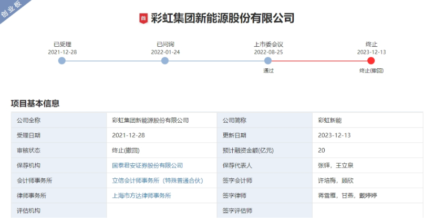Image resolution: width=424 pixels, height=223 pixels.
Task: Click the 签字律师 label cell
Action: coord(265,196)
